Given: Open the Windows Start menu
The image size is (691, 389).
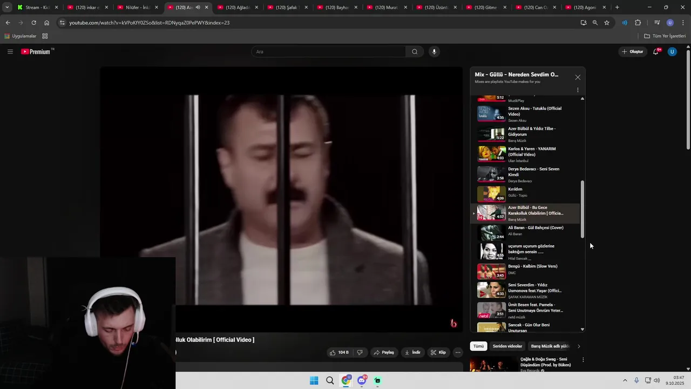Looking at the screenshot, I should point(314,380).
